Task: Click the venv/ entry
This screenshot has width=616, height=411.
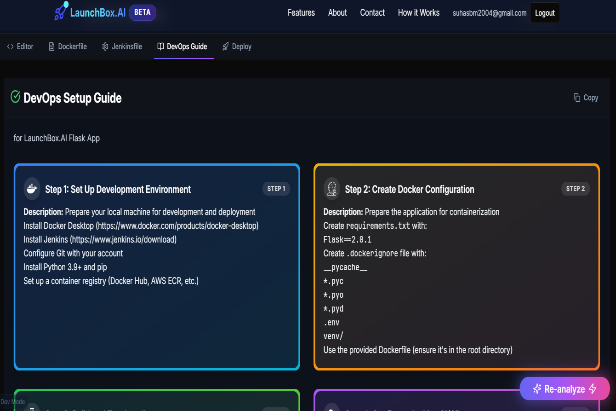Action: [x=333, y=336]
